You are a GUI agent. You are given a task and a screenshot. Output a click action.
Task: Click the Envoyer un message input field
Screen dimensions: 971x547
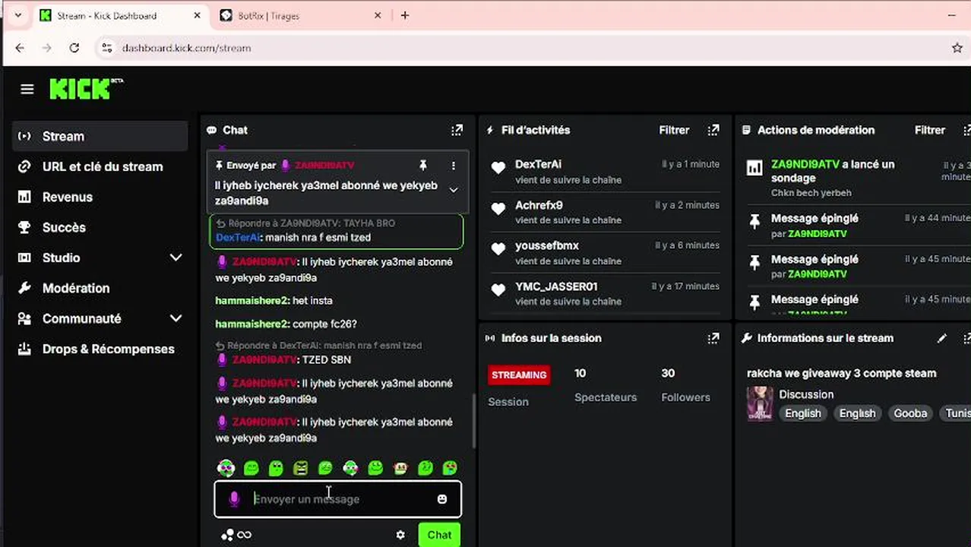[337, 499]
